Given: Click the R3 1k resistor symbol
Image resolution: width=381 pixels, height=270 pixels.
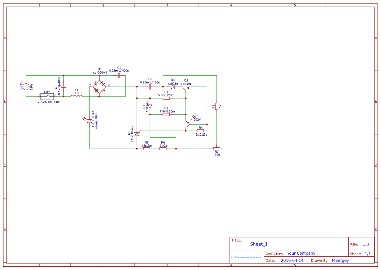Looking at the screenshot, I should (x=216, y=106).
